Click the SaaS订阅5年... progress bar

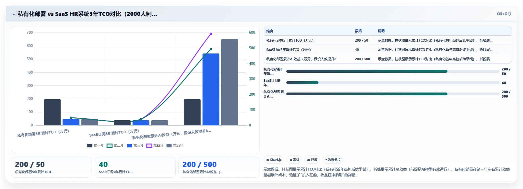(x=393, y=83)
